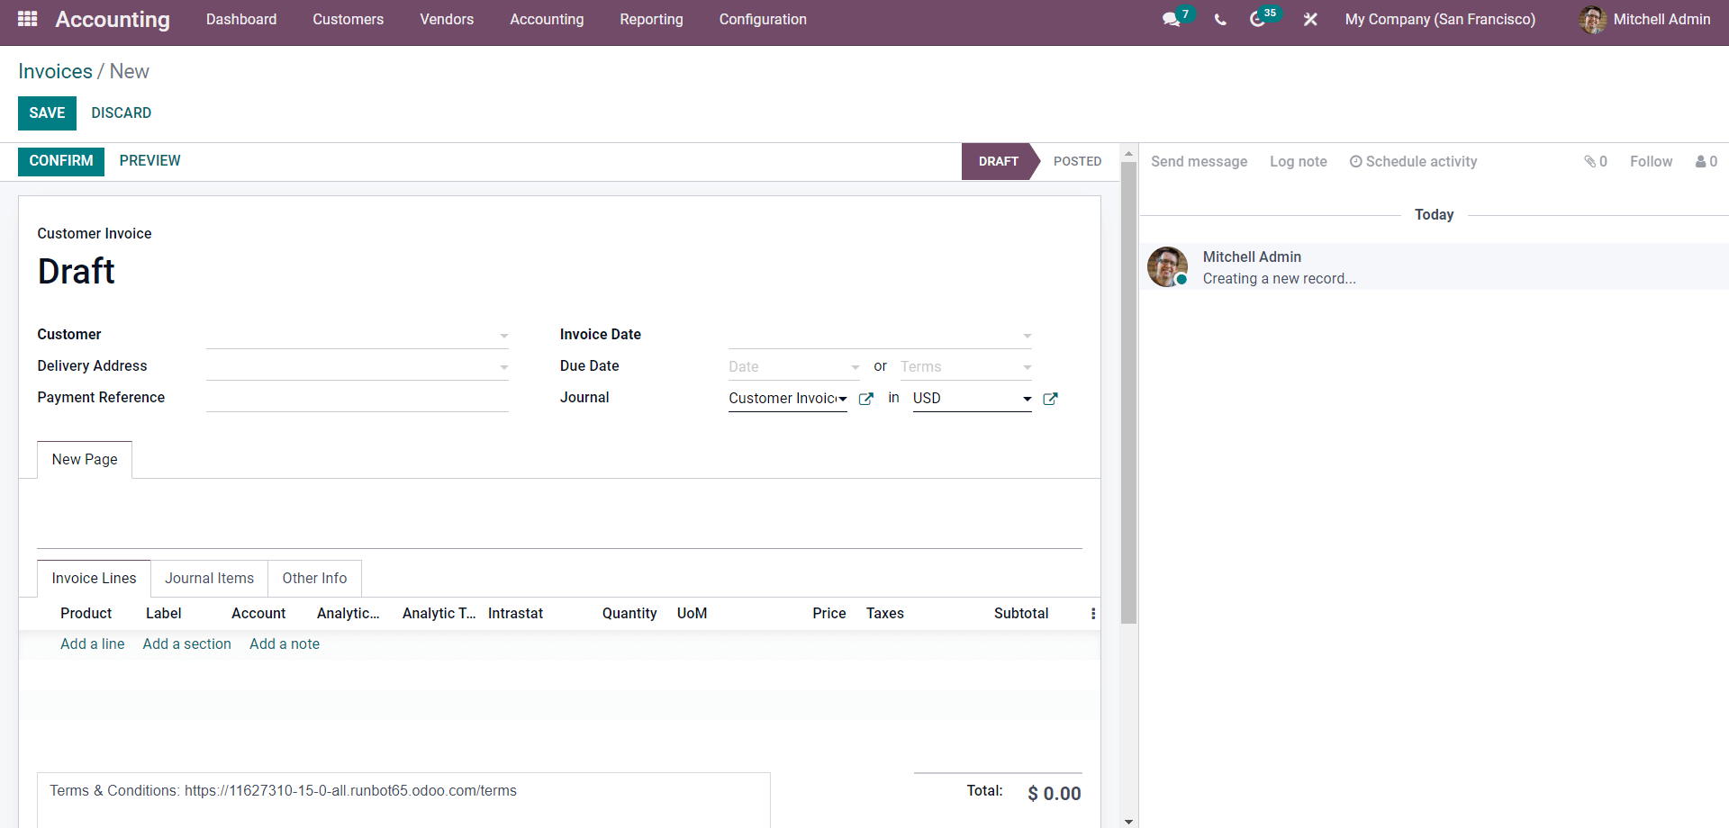Open the USD currency external link icon
The height and width of the screenshot is (828, 1729).
(1050, 399)
